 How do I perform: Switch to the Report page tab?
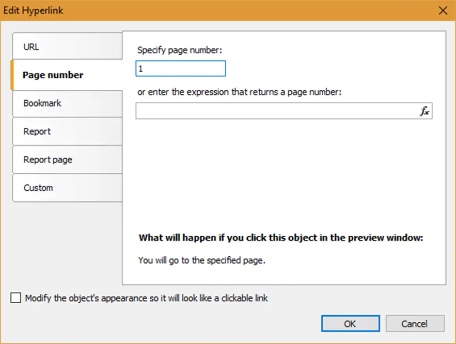(x=67, y=160)
